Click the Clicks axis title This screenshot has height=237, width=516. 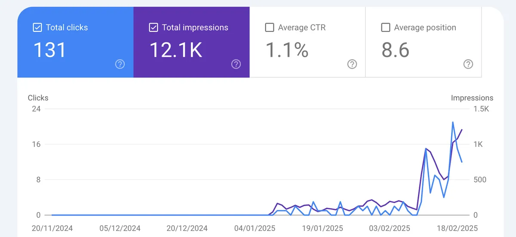tap(38, 98)
